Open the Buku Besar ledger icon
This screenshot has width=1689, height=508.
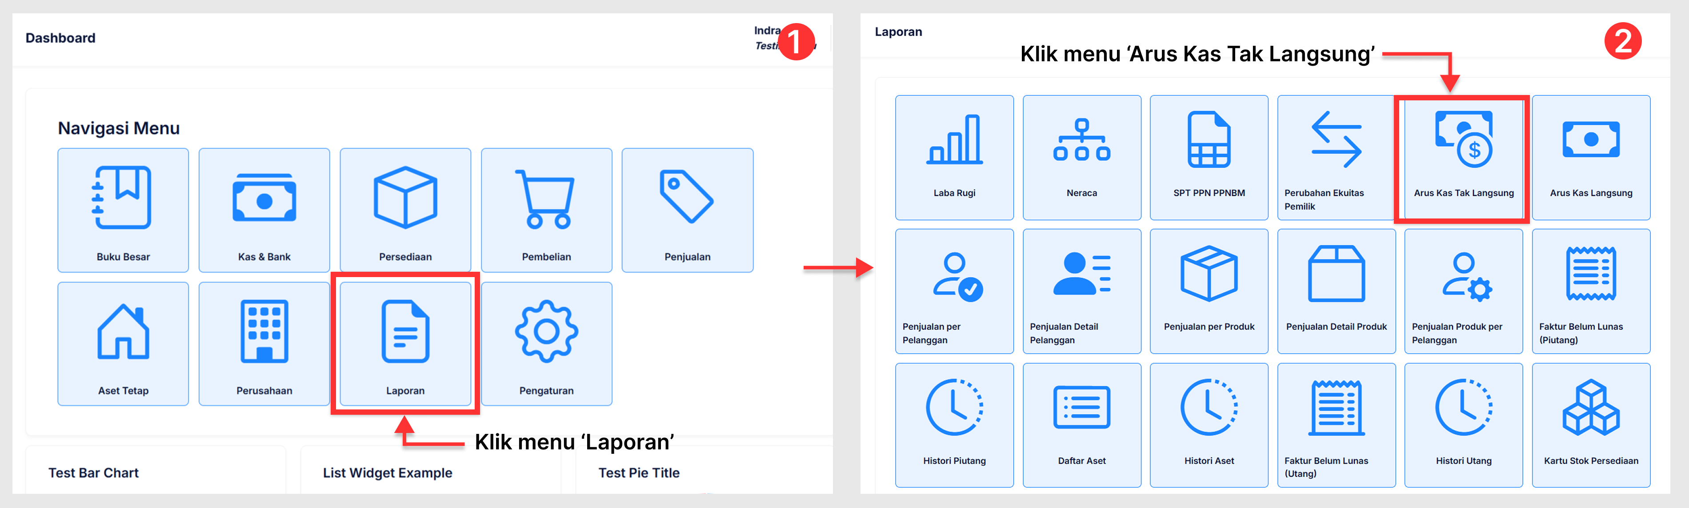pyautogui.click(x=123, y=198)
